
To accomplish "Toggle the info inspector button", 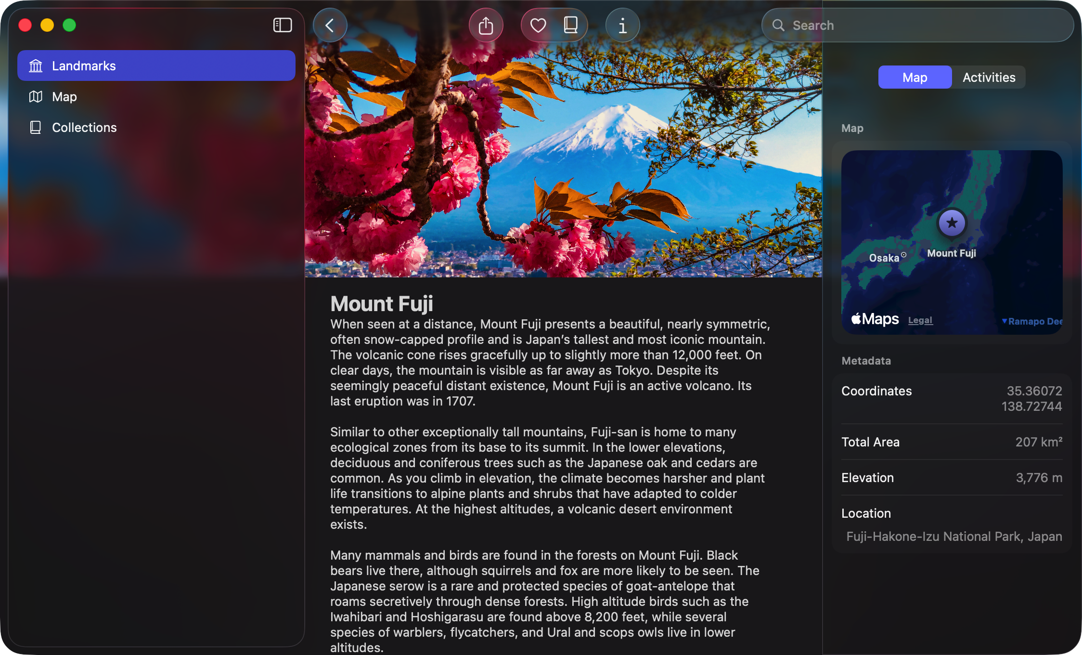I will pyautogui.click(x=622, y=25).
